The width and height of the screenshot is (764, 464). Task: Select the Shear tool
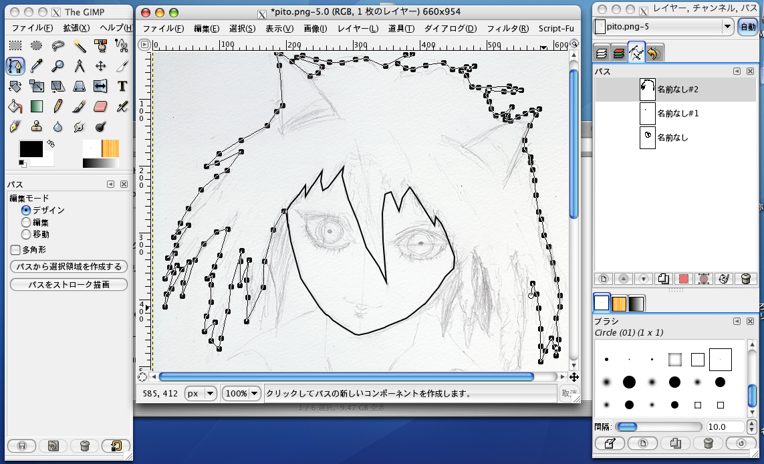click(58, 86)
